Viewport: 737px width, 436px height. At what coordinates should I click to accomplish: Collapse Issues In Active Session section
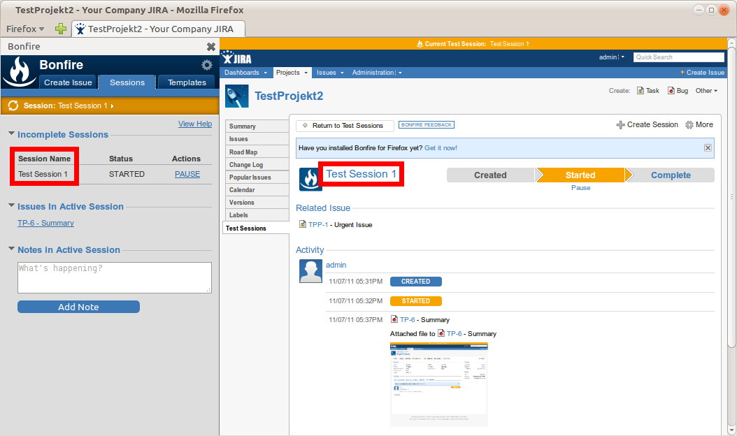point(11,205)
